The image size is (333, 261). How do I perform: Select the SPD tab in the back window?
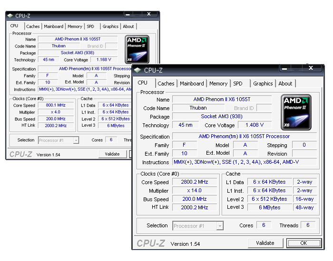(x=90, y=27)
